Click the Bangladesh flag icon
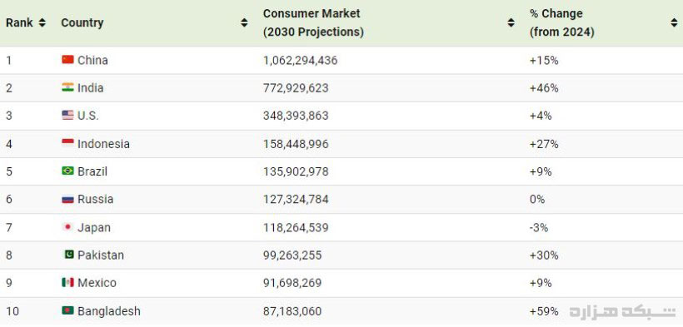 pos(67,311)
